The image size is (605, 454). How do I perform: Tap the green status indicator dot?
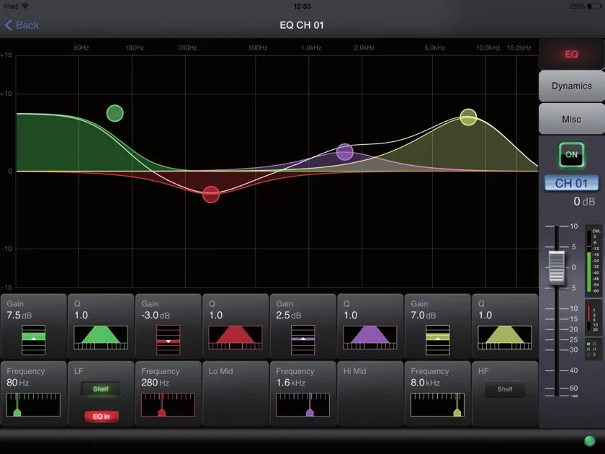point(589,441)
